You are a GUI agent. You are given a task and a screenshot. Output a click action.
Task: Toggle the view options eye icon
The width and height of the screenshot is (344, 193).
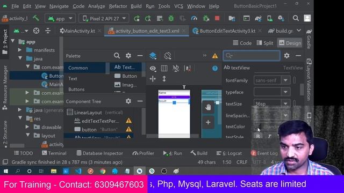tap(153, 69)
